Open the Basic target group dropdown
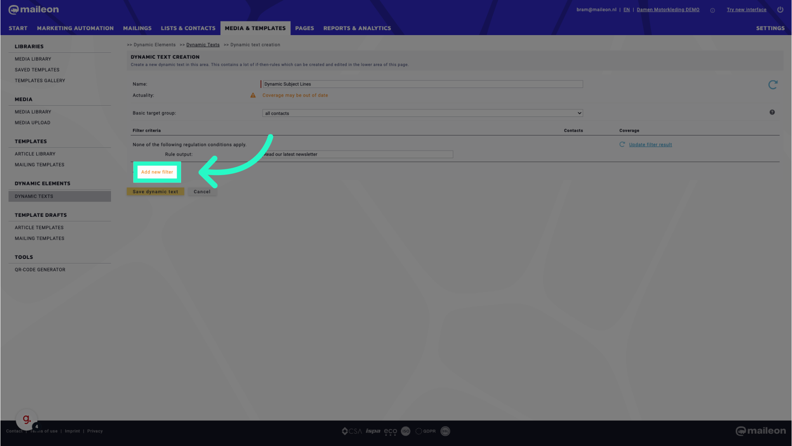 (422, 113)
